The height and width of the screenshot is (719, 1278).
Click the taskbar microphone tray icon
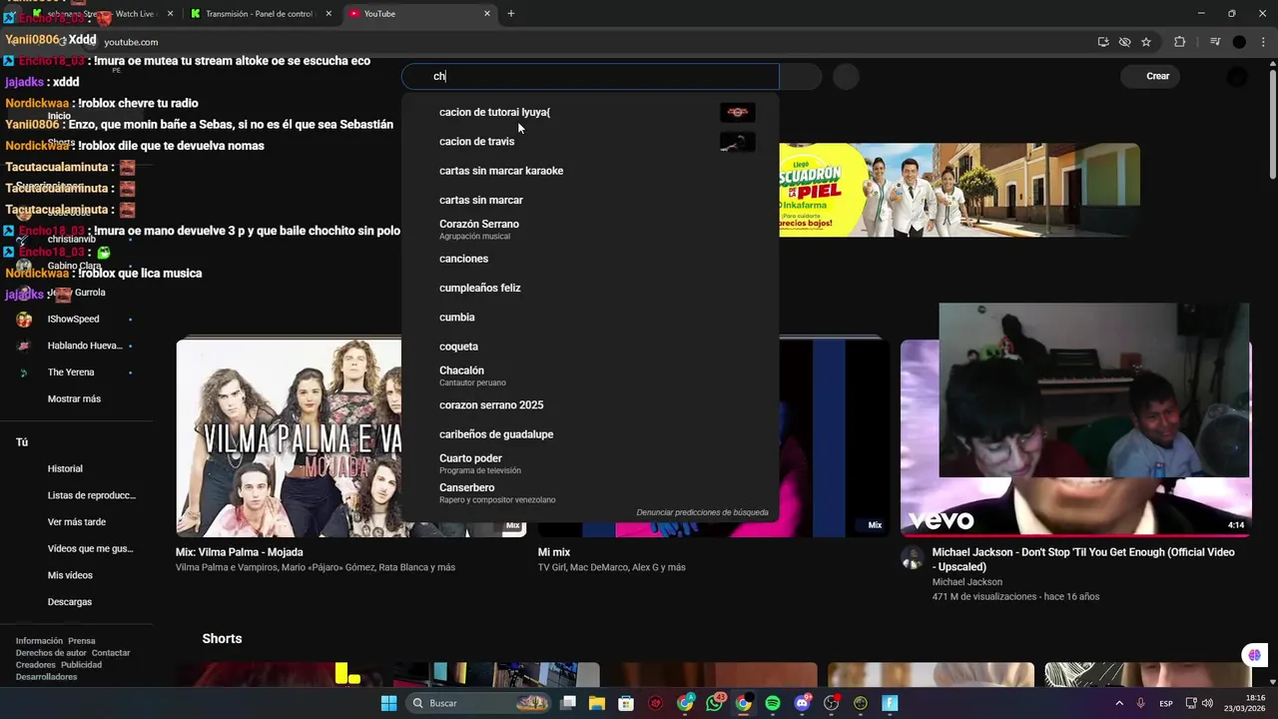[x=1140, y=703]
